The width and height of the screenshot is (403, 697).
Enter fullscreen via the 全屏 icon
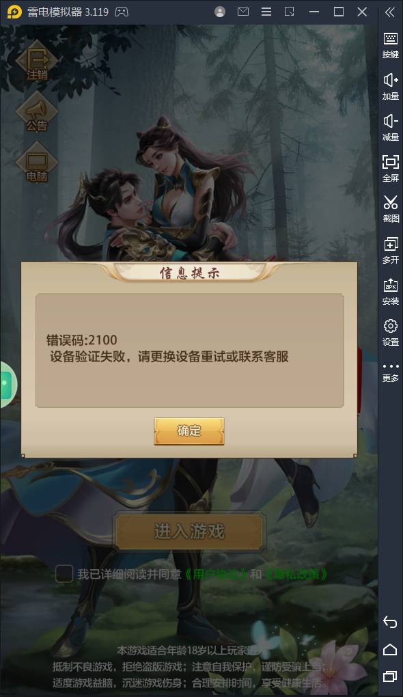391,169
